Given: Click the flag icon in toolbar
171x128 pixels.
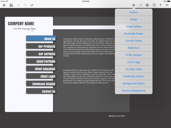Looking at the screenshot, I should pos(167,5).
